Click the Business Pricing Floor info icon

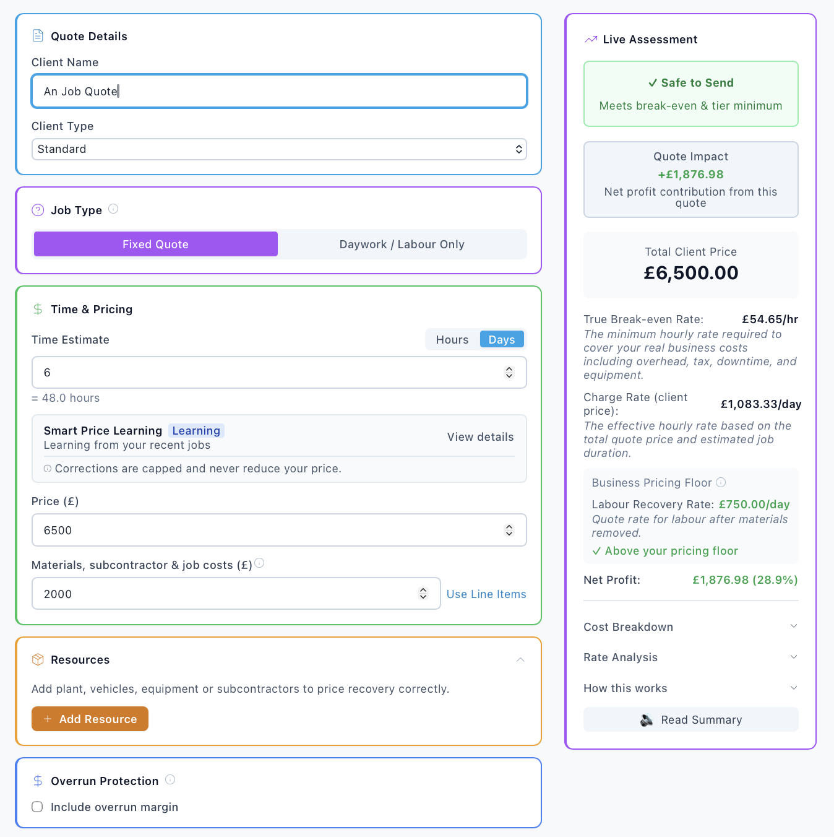point(721,482)
